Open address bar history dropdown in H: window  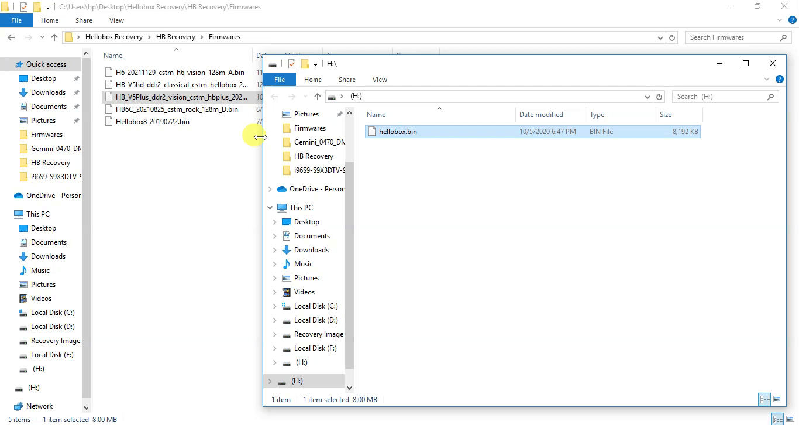click(x=647, y=97)
